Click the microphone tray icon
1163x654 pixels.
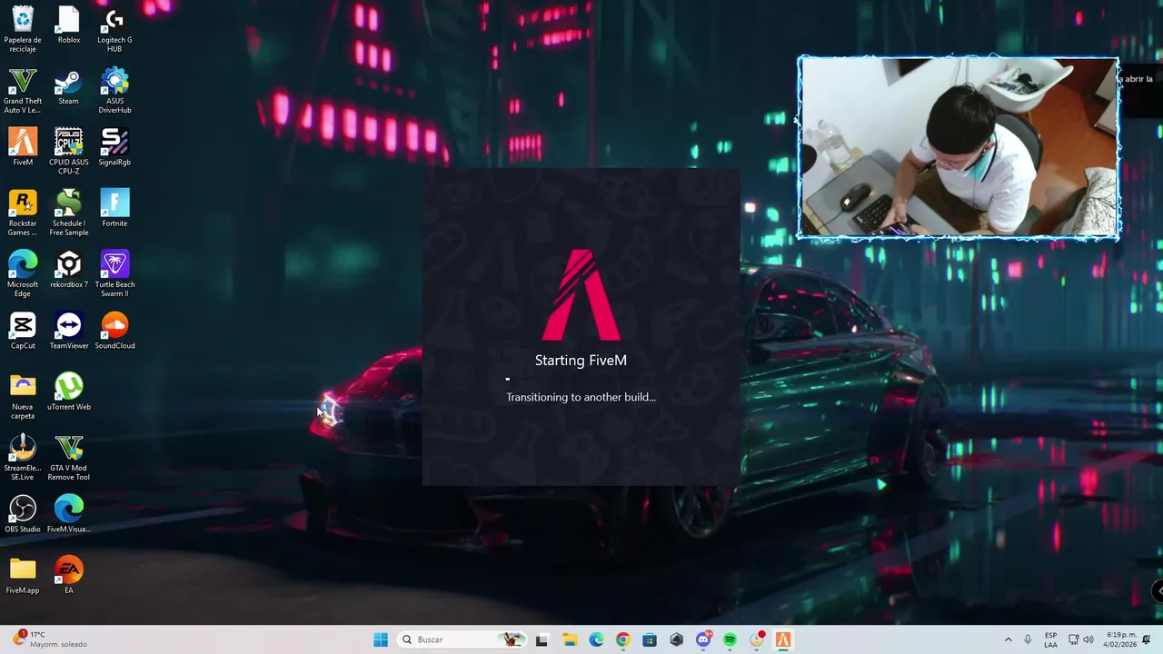tap(1028, 639)
